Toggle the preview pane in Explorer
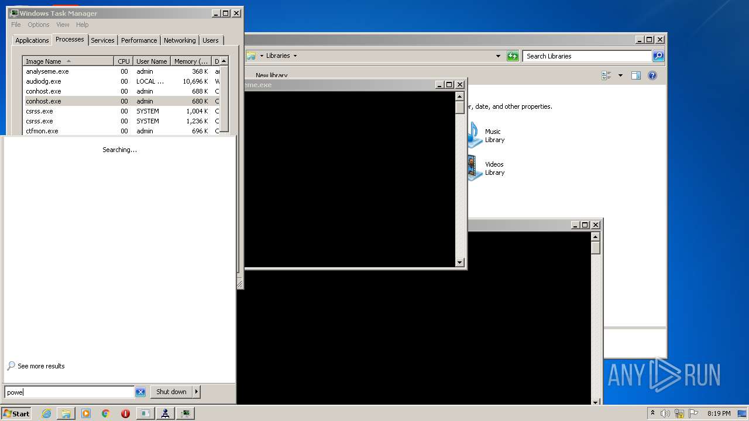This screenshot has height=421, width=749. point(636,75)
